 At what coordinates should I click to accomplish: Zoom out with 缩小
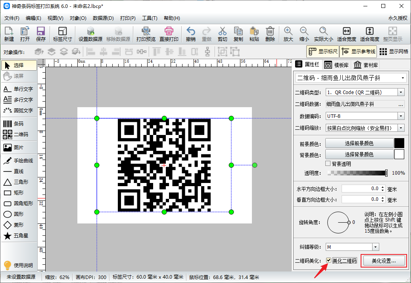pyautogui.click(x=304, y=34)
